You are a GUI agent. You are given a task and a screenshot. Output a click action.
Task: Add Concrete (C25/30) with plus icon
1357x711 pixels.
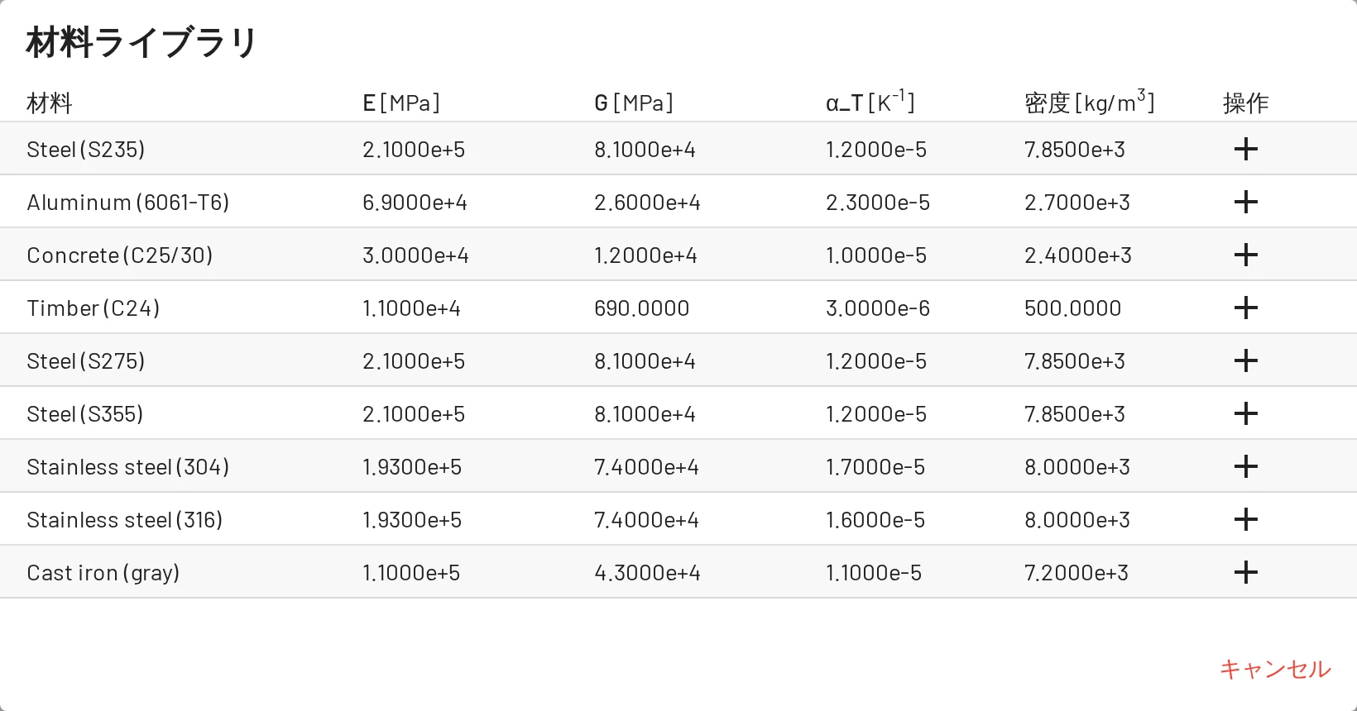[1245, 255]
